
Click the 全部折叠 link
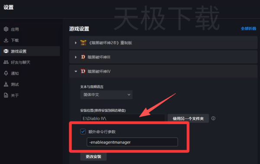248,29
